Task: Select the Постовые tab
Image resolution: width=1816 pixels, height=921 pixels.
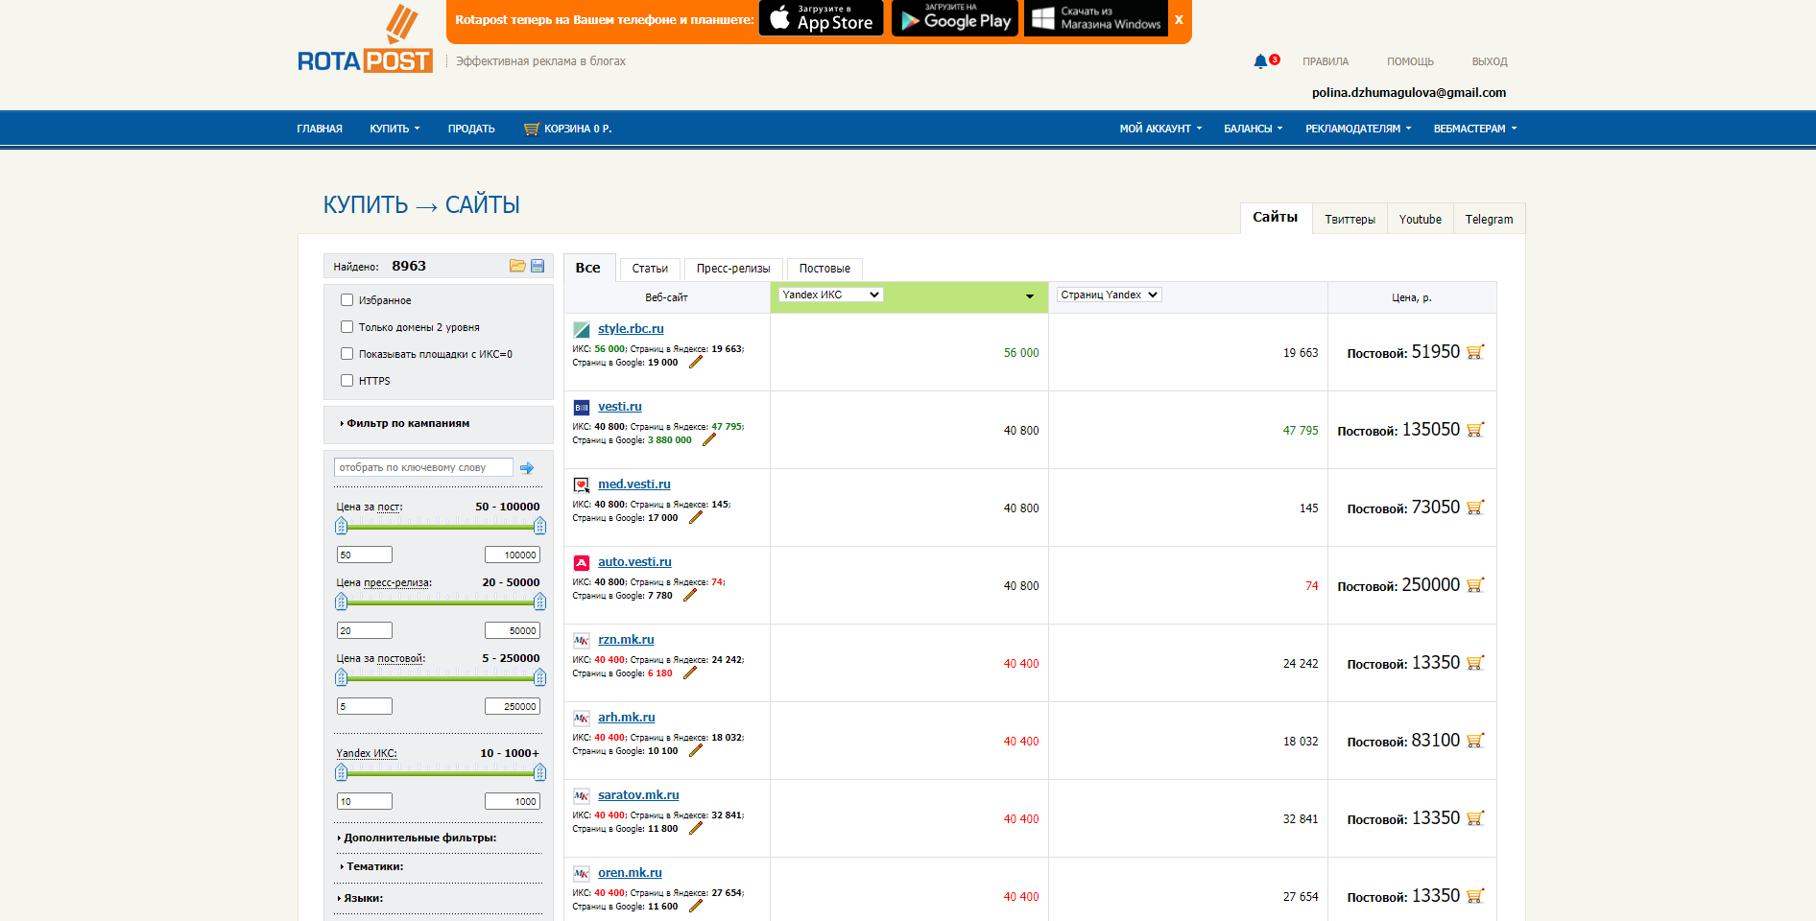Action: point(824,269)
